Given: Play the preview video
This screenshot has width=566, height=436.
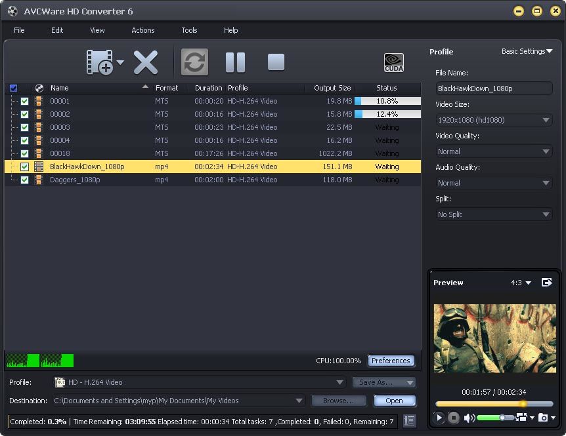Looking at the screenshot, I should tap(439, 418).
